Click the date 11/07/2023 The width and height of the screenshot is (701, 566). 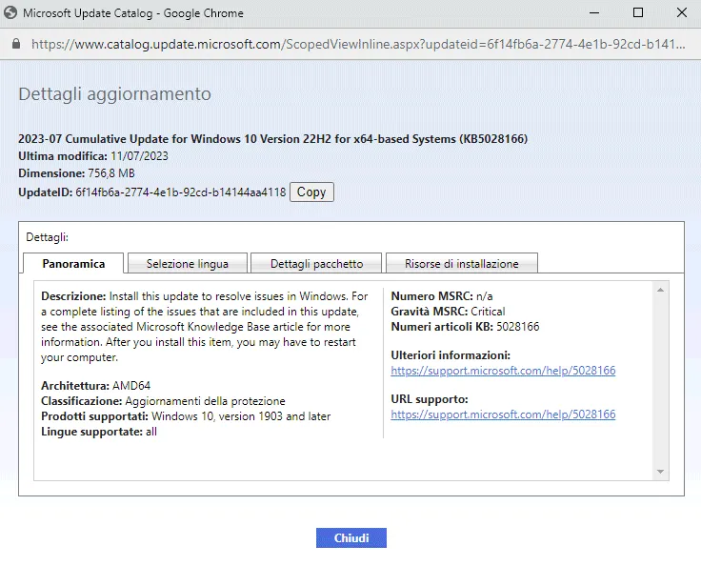tap(139, 156)
